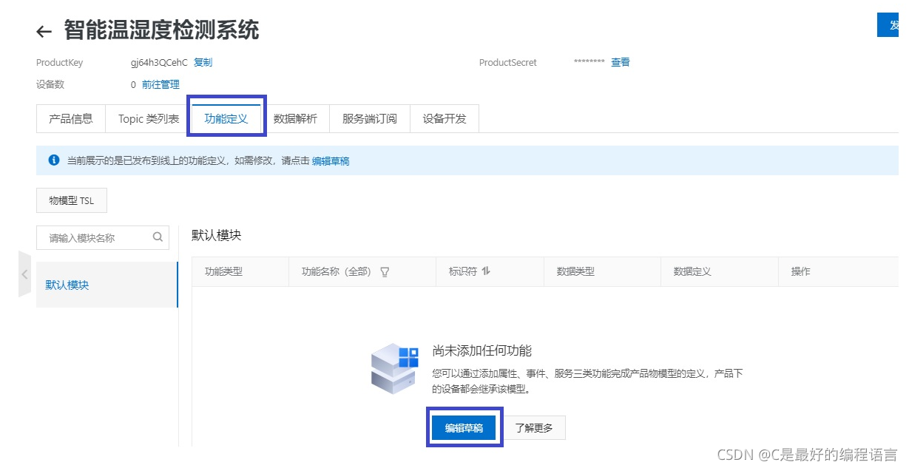Sort by identifier using the sort arrows
Viewport: 909px width, 468px height.
[x=486, y=271]
